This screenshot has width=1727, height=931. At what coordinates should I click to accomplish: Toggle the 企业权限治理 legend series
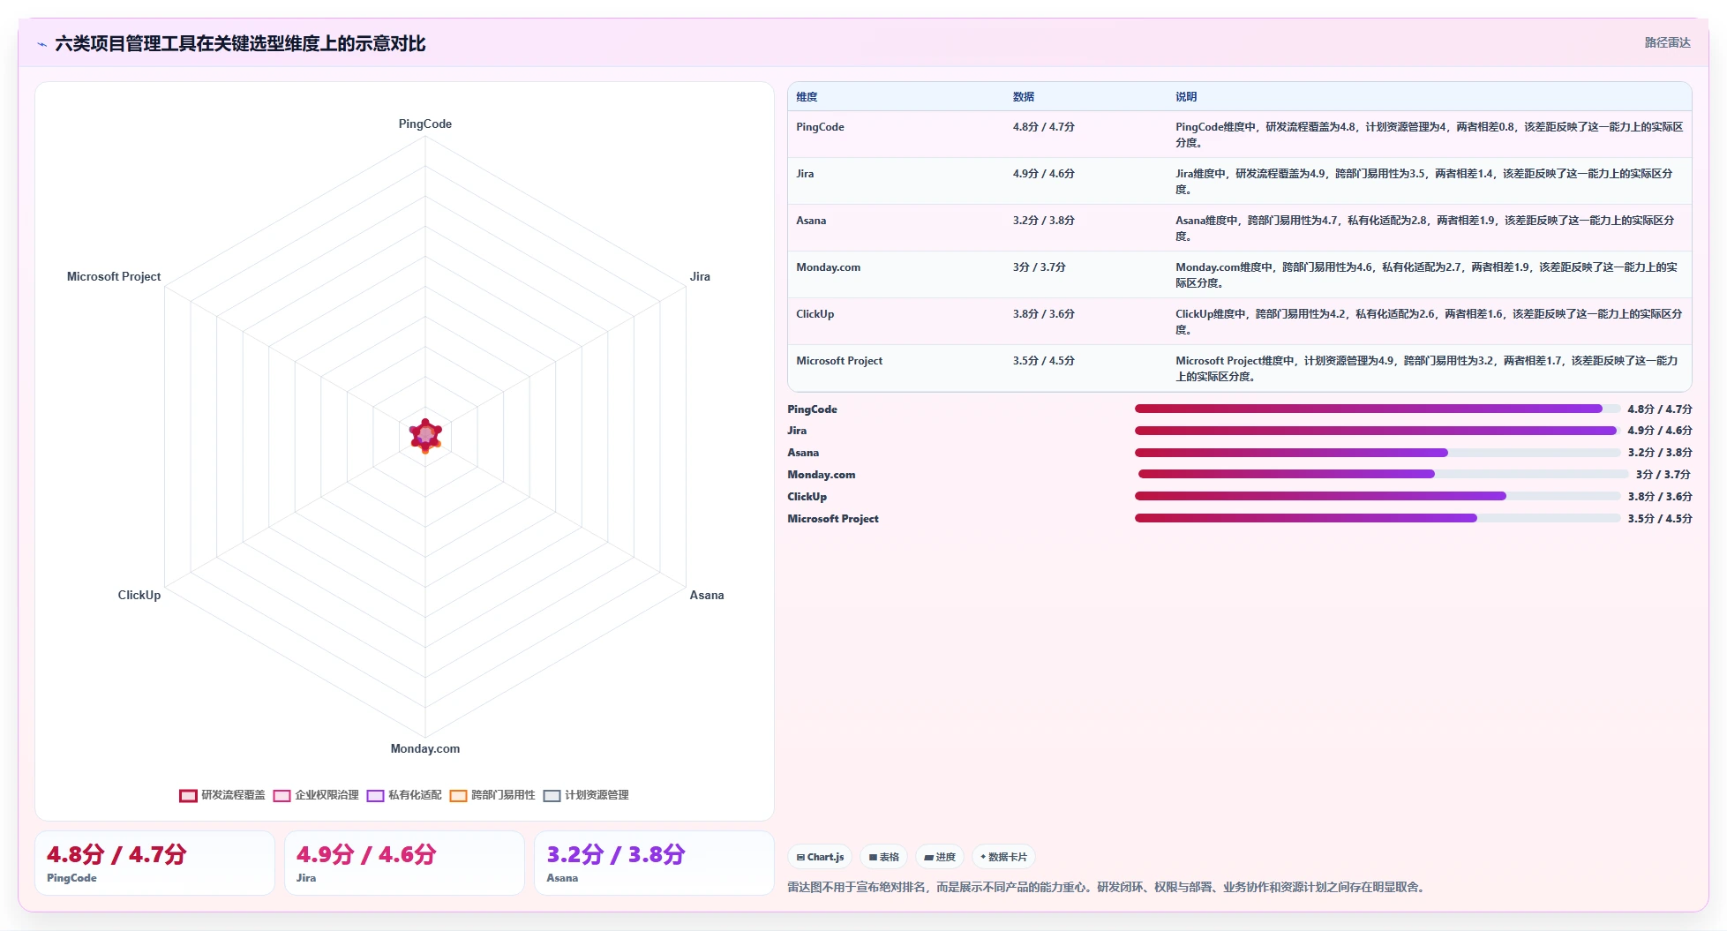pos(316,795)
